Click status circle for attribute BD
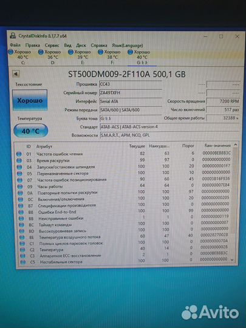246x328 pixels. (22, 231)
